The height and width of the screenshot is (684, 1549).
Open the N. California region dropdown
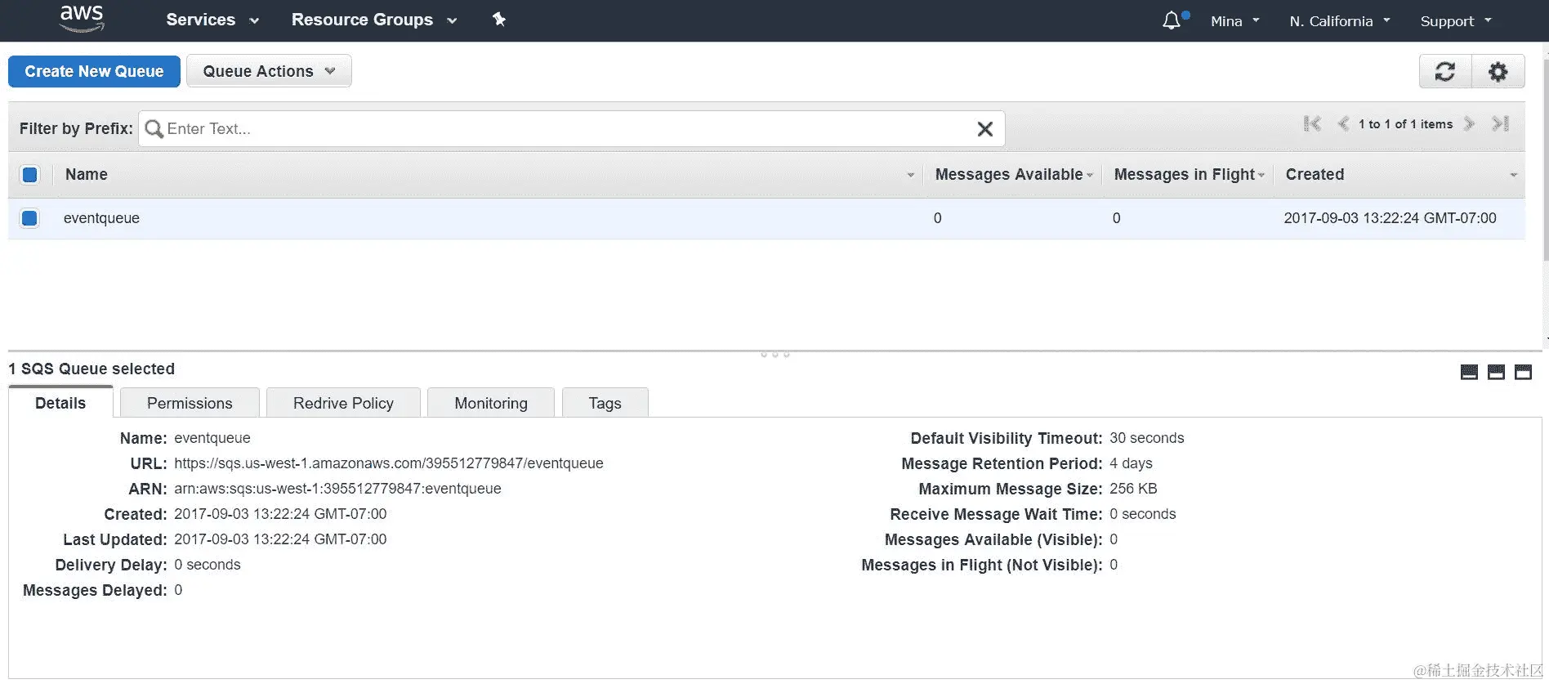coord(1340,21)
